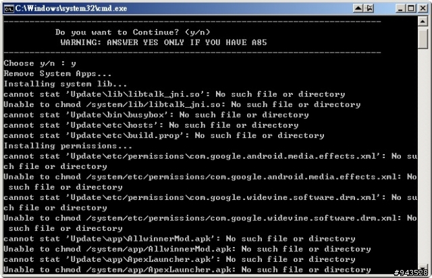The image size is (432, 278).
Task: Click the vertical scrollbar thumb
Action: 423,38
